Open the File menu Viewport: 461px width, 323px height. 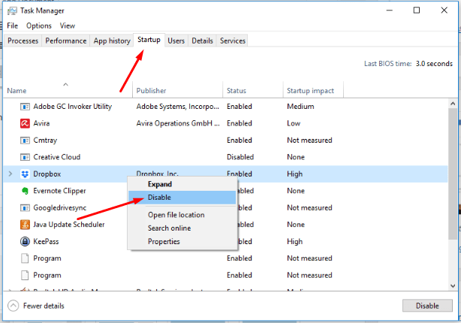coord(12,26)
